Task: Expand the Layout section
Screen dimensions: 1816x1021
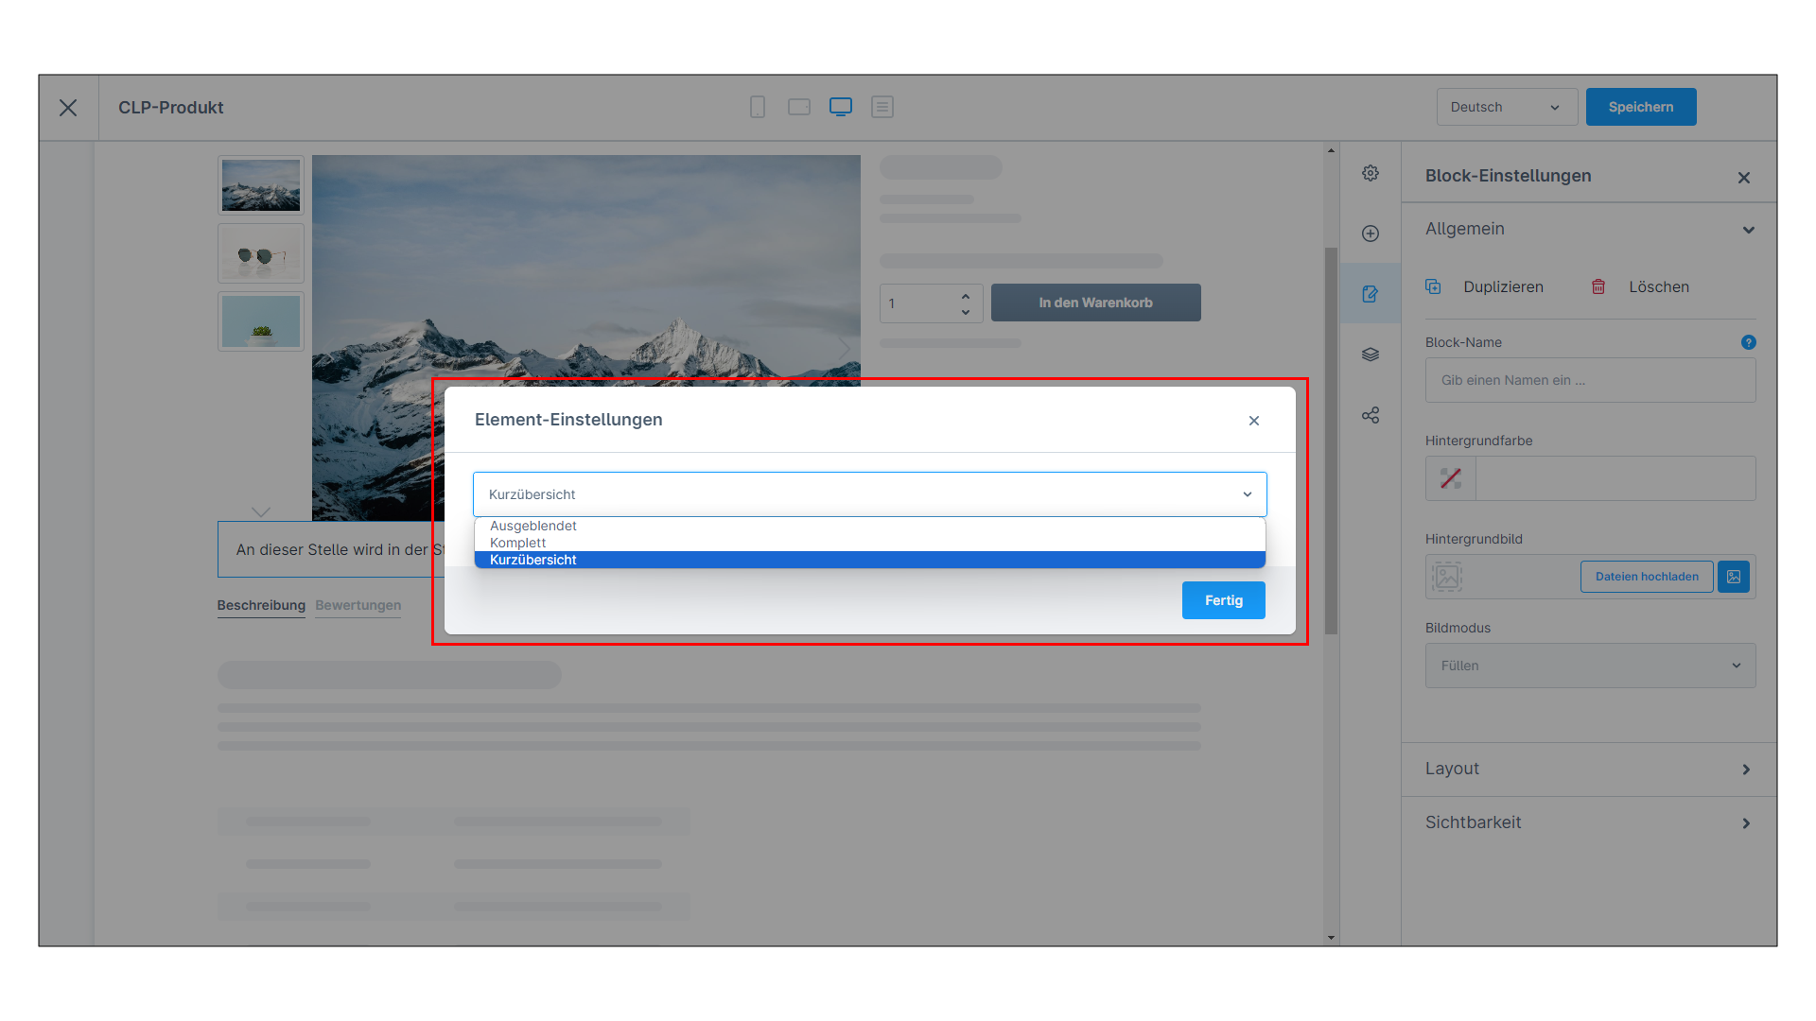Action: (1589, 770)
